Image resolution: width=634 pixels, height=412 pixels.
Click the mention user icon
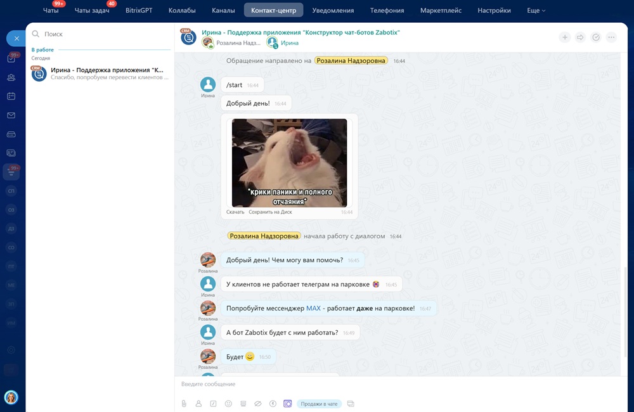coord(198,404)
